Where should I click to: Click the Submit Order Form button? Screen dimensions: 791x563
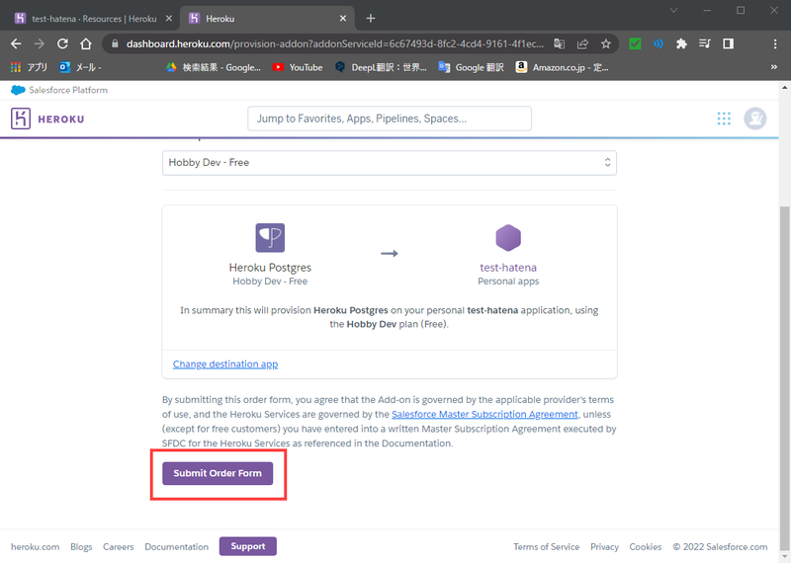pos(218,473)
